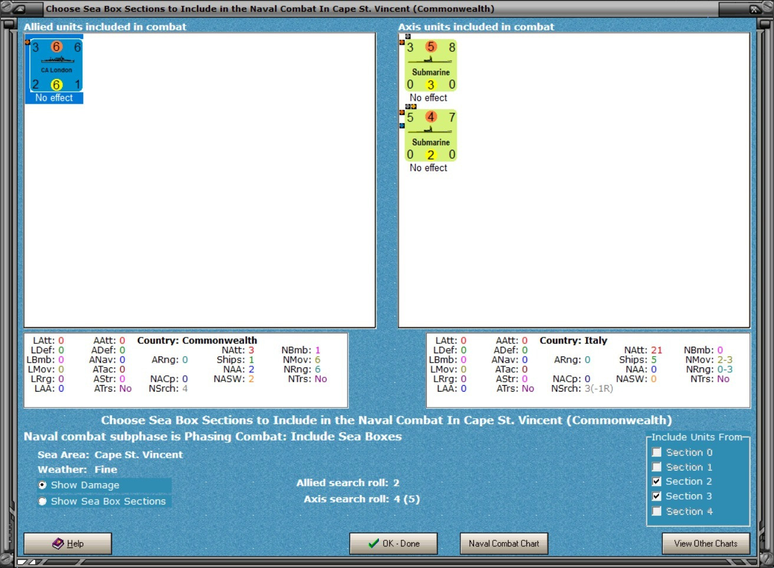Screen dimensions: 774x568
Task: Select the Submarine counter with factors 3 5 8
Action: [x=431, y=65]
